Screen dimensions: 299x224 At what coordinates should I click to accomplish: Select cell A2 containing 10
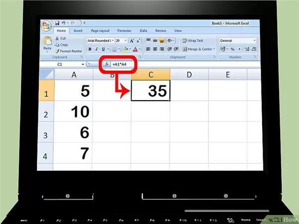(x=74, y=111)
